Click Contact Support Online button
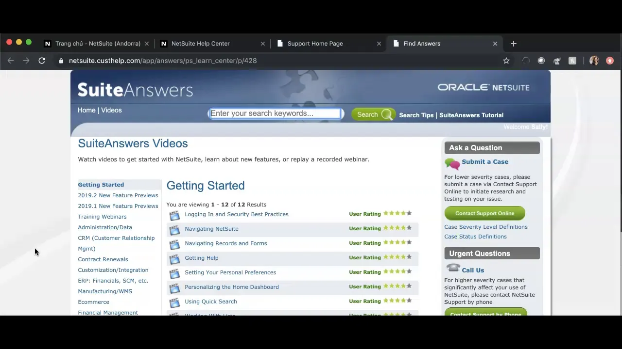This screenshot has width=622, height=349. coord(484,213)
